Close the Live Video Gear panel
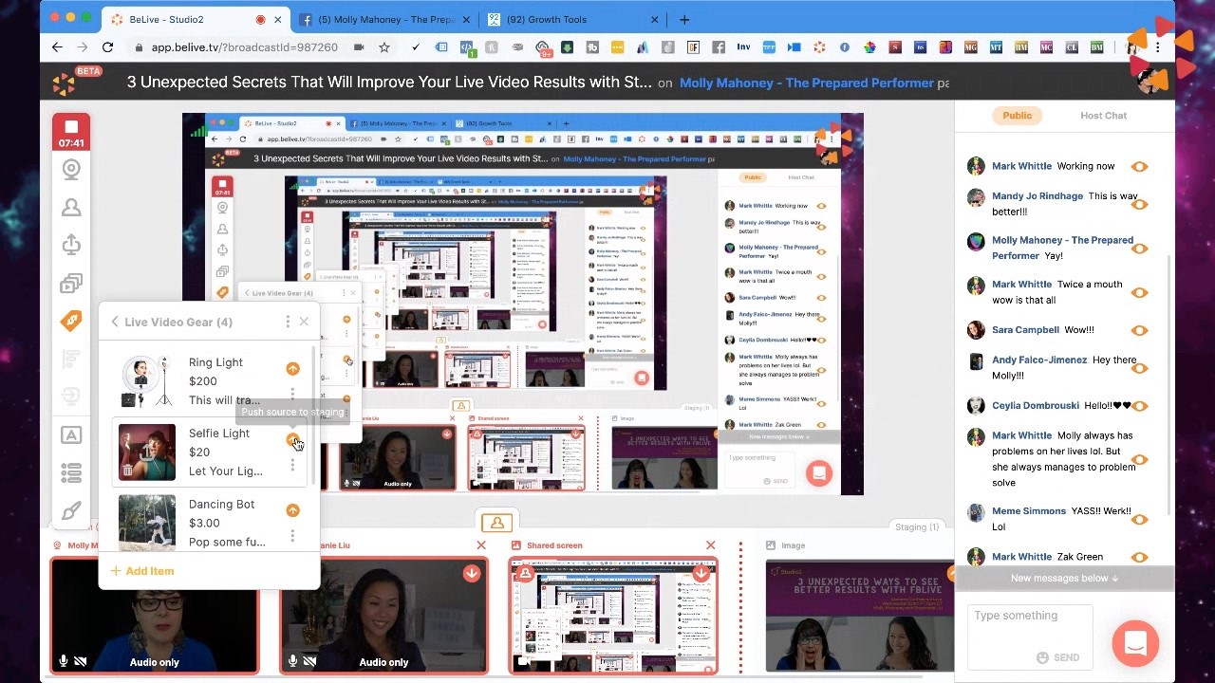1215x683 pixels. (304, 322)
